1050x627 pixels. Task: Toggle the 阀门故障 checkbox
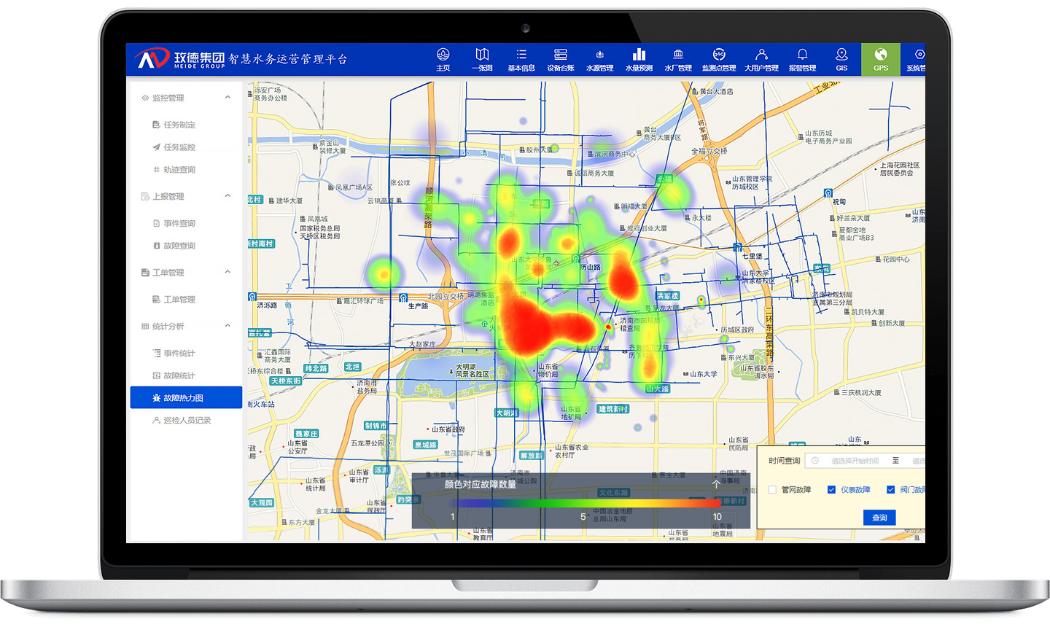pyautogui.click(x=890, y=490)
